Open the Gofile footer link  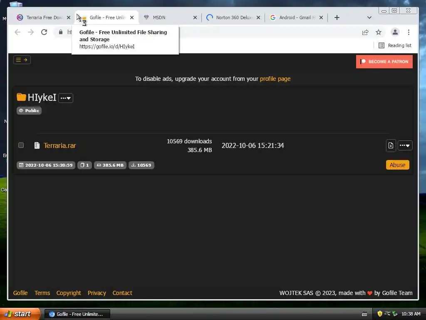20,293
